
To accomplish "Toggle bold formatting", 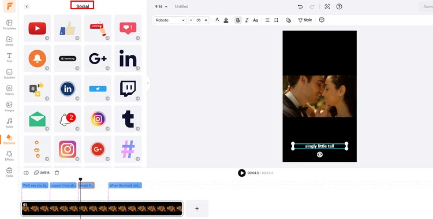I will pos(238,20).
